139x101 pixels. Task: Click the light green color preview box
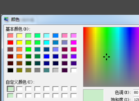(x=93, y=95)
